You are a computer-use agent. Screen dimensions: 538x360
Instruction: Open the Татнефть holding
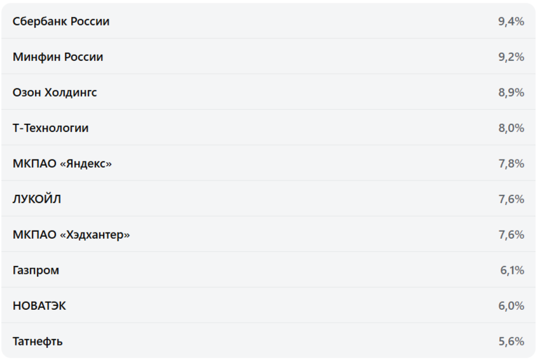37,342
